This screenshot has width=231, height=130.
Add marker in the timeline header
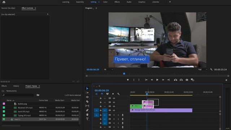(113, 94)
